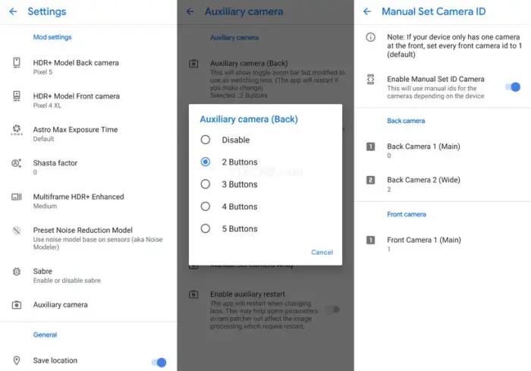
Task: Tap the info icon beside the Note
Action: point(370,37)
